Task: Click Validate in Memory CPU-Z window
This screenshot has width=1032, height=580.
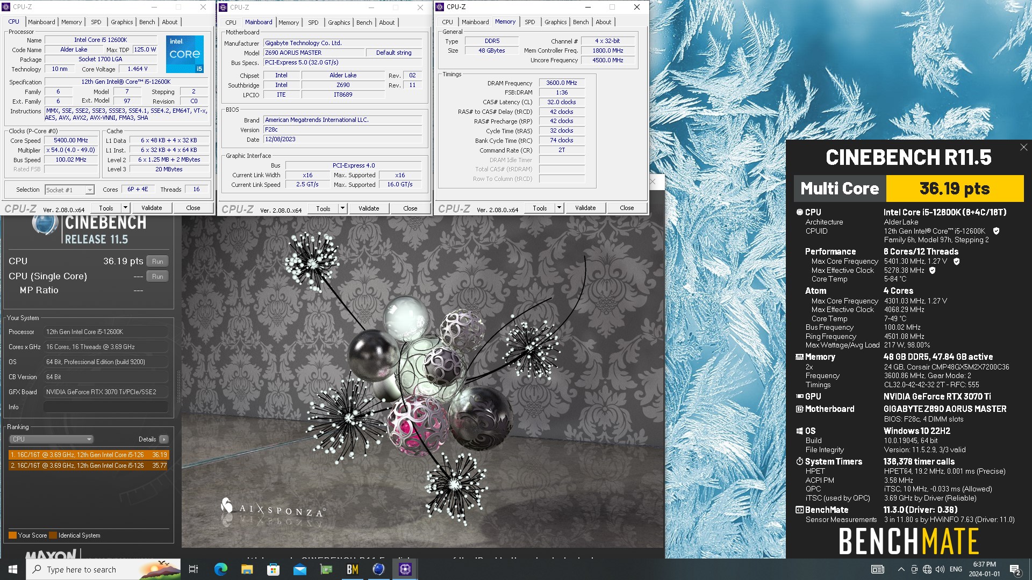Action: coord(585,208)
